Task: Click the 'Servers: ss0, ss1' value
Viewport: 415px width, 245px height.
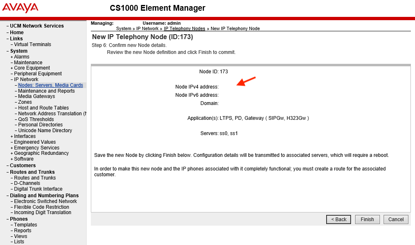Action: pos(229,133)
